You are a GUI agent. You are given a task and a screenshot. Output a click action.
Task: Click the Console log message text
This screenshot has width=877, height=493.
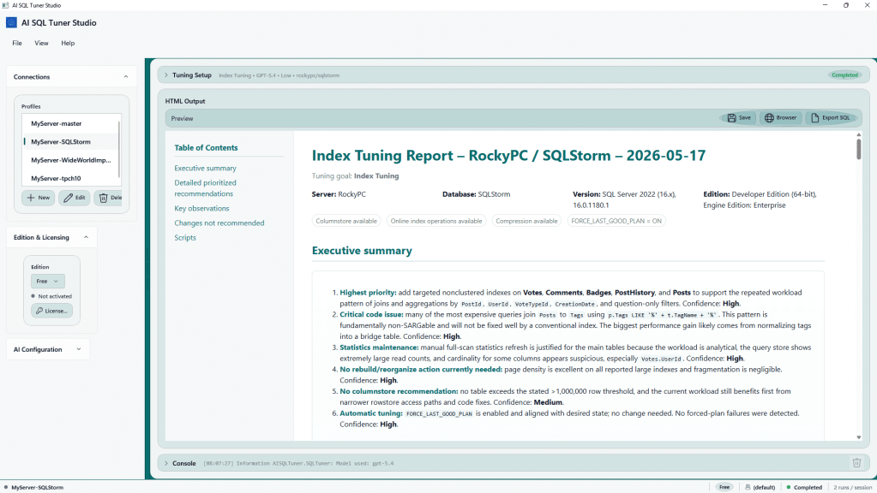tap(298, 463)
